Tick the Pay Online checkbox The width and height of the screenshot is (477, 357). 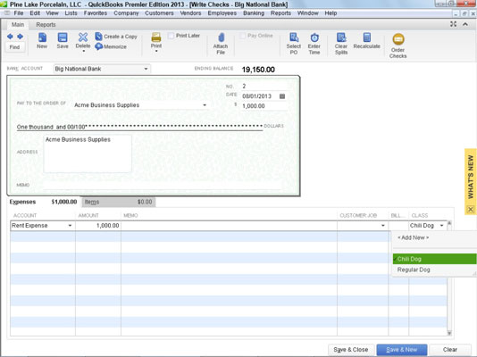[243, 36]
